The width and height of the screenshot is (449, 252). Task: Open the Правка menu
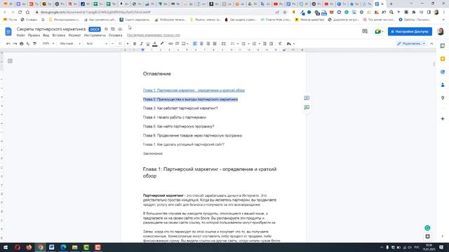coord(34,35)
